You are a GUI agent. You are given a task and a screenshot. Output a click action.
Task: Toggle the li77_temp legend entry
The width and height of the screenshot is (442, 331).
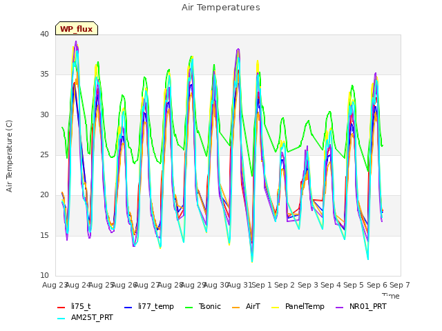(149, 306)
